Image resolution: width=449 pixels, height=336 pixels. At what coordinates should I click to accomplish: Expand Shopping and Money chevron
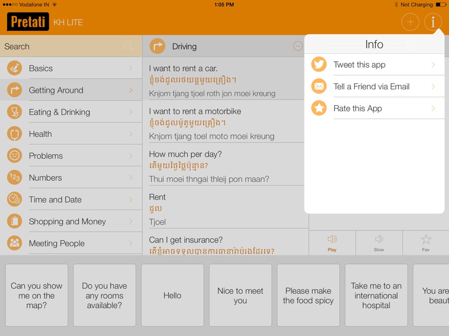click(131, 221)
